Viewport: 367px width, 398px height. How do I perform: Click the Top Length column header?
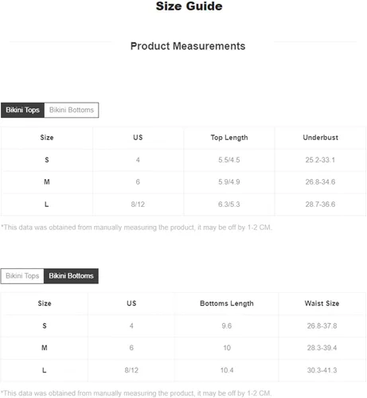click(x=229, y=138)
